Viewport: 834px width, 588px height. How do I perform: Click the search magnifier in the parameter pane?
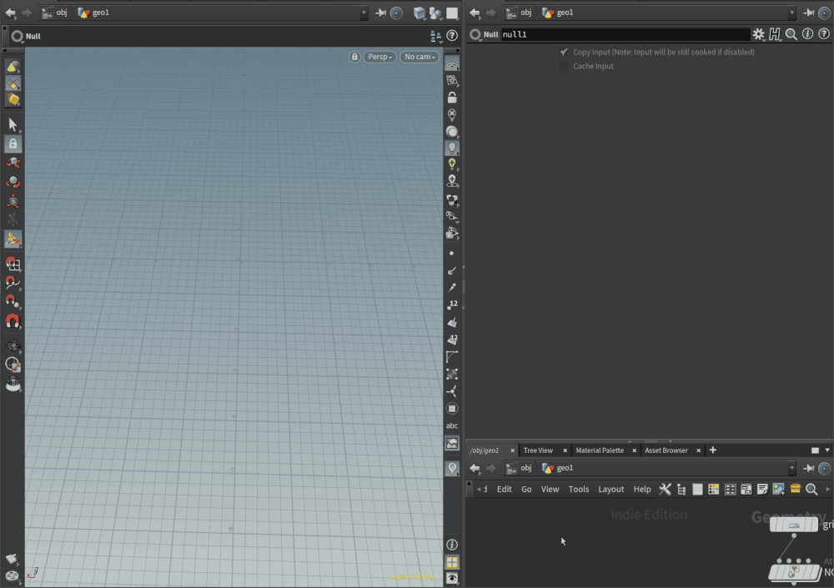791,35
